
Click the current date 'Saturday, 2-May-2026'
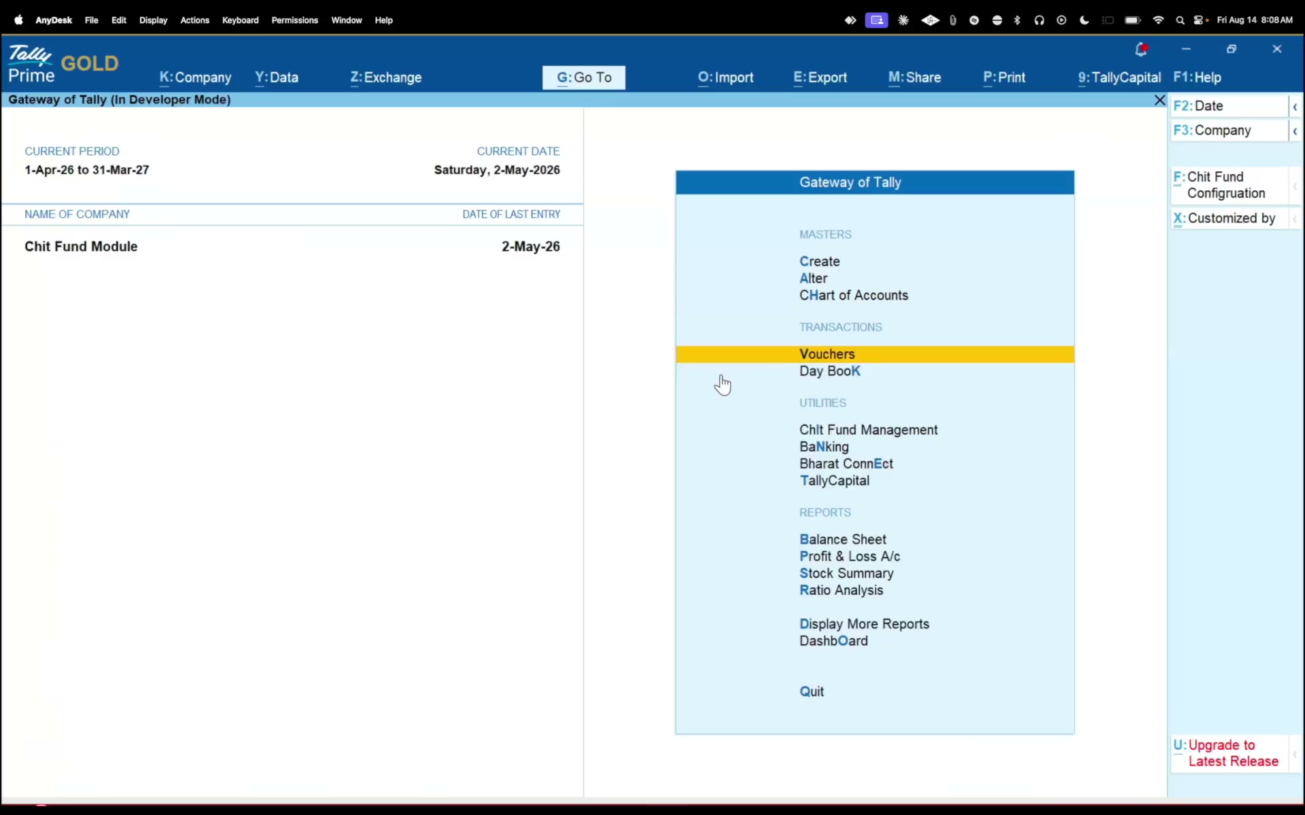[x=497, y=170]
